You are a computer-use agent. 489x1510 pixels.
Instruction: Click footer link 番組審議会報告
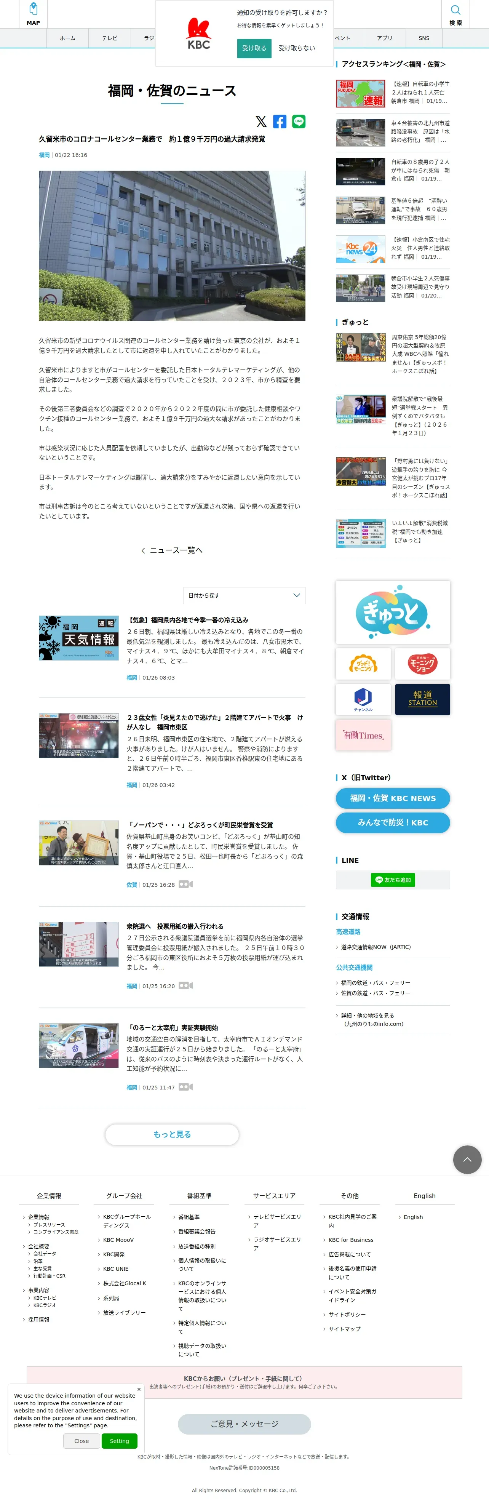click(x=197, y=1231)
